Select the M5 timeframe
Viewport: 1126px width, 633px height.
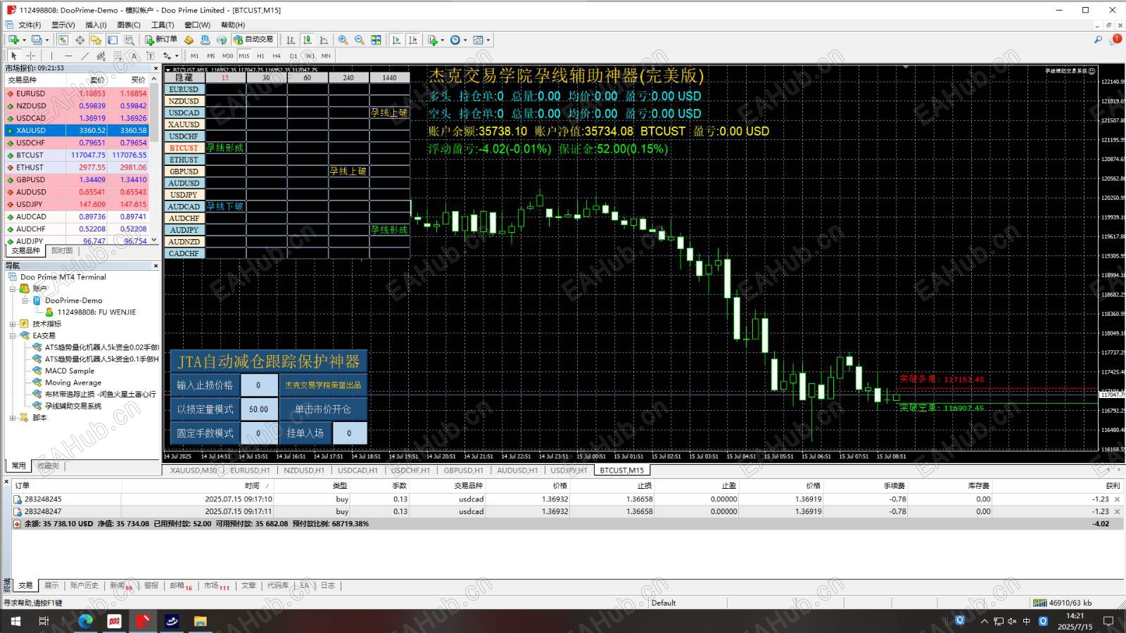(x=210, y=56)
